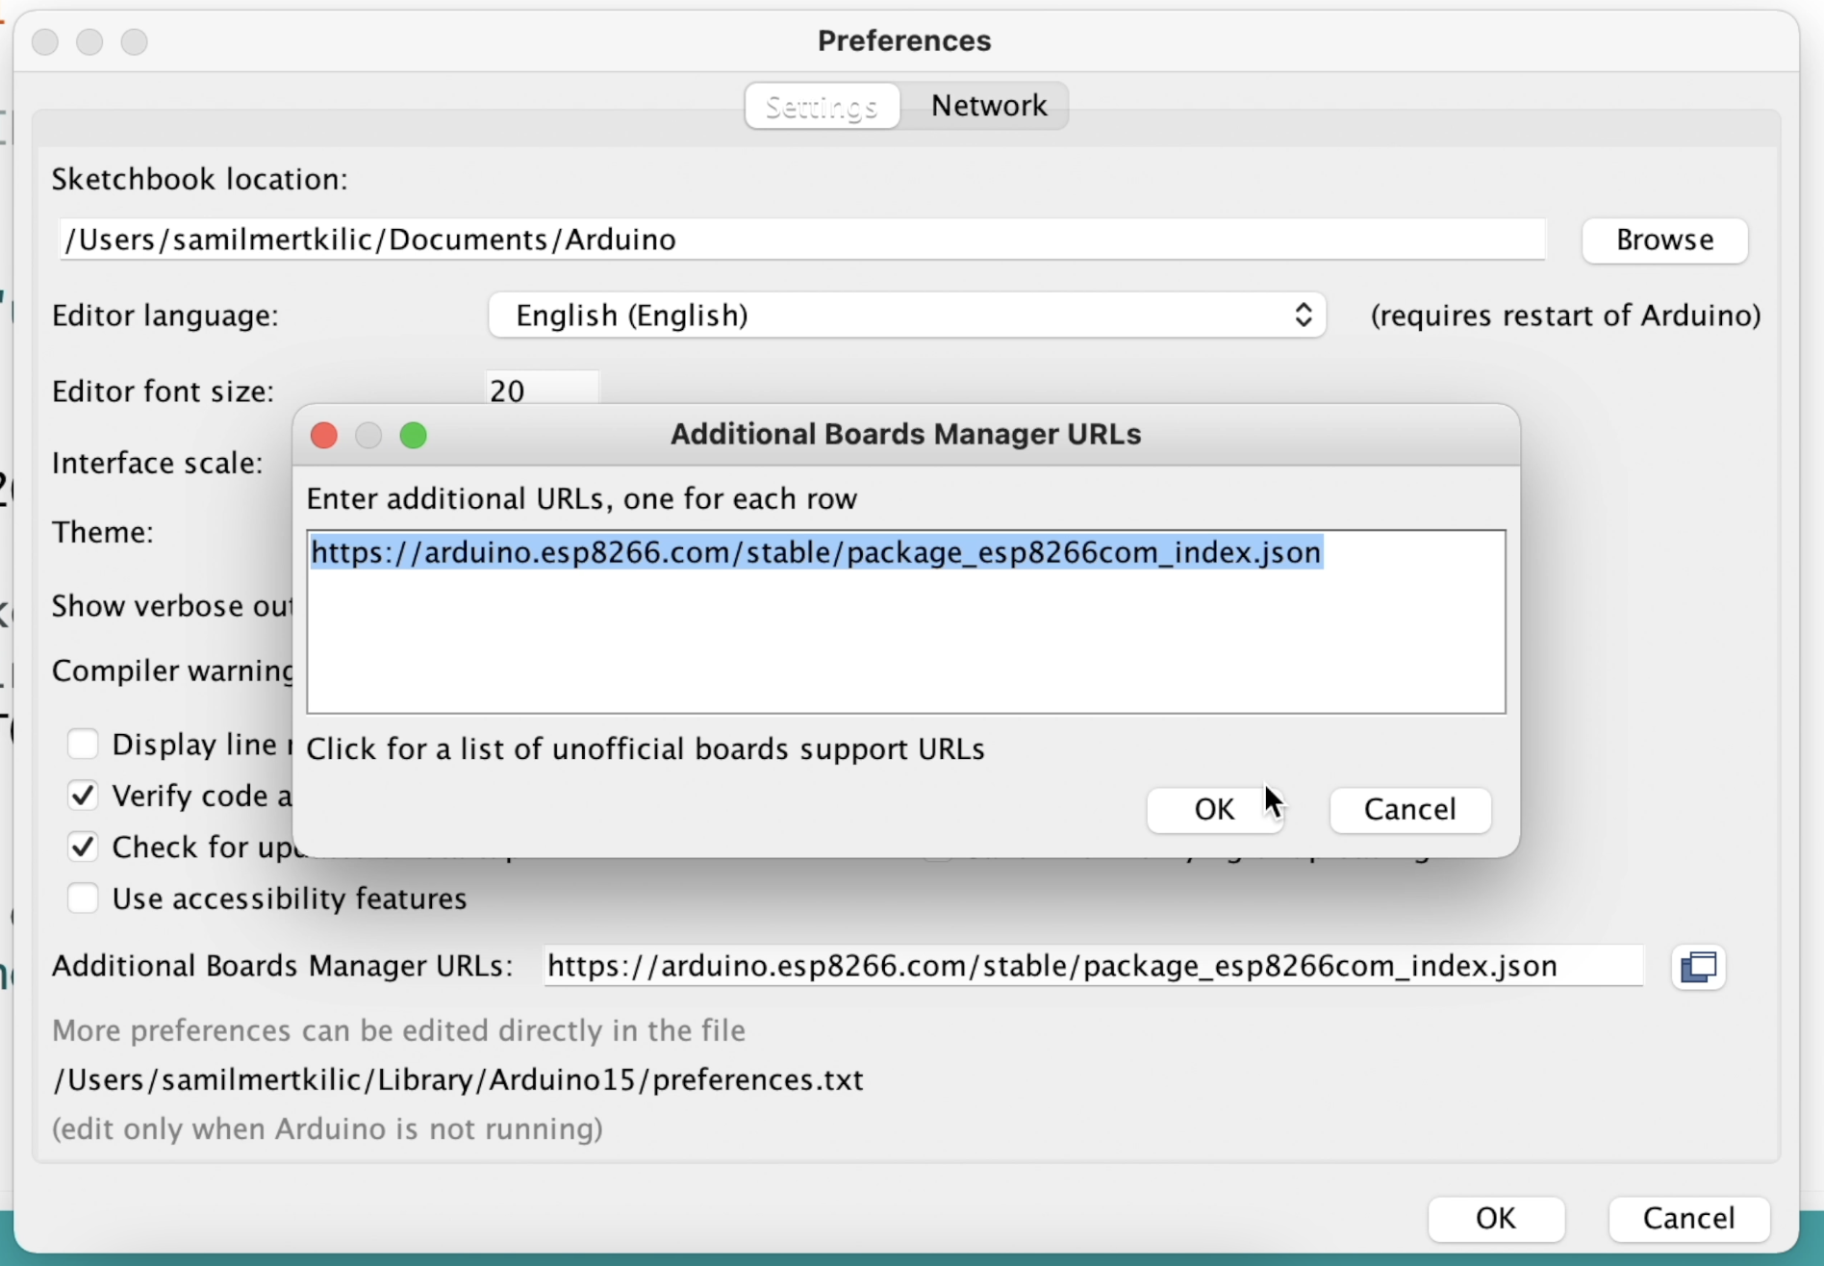The width and height of the screenshot is (1824, 1266).
Task: Click green zoom button of URLs dialog
Action: tap(414, 436)
